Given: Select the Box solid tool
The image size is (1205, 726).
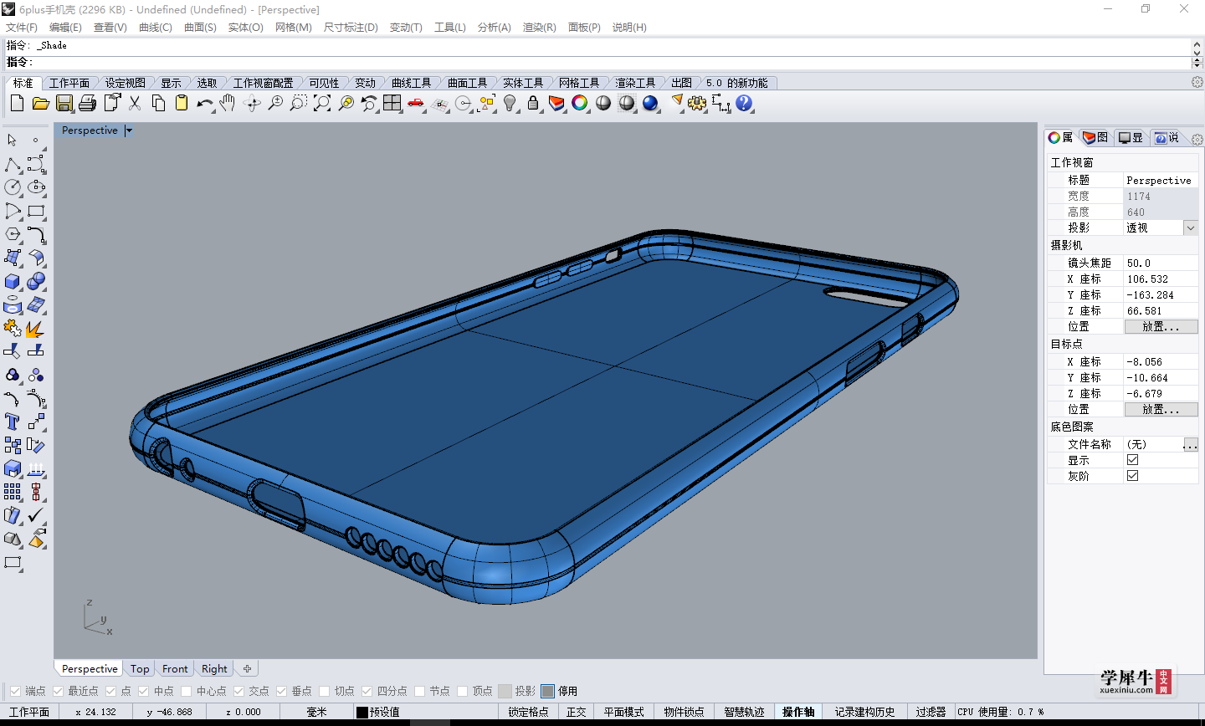Looking at the screenshot, I should click(x=13, y=281).
